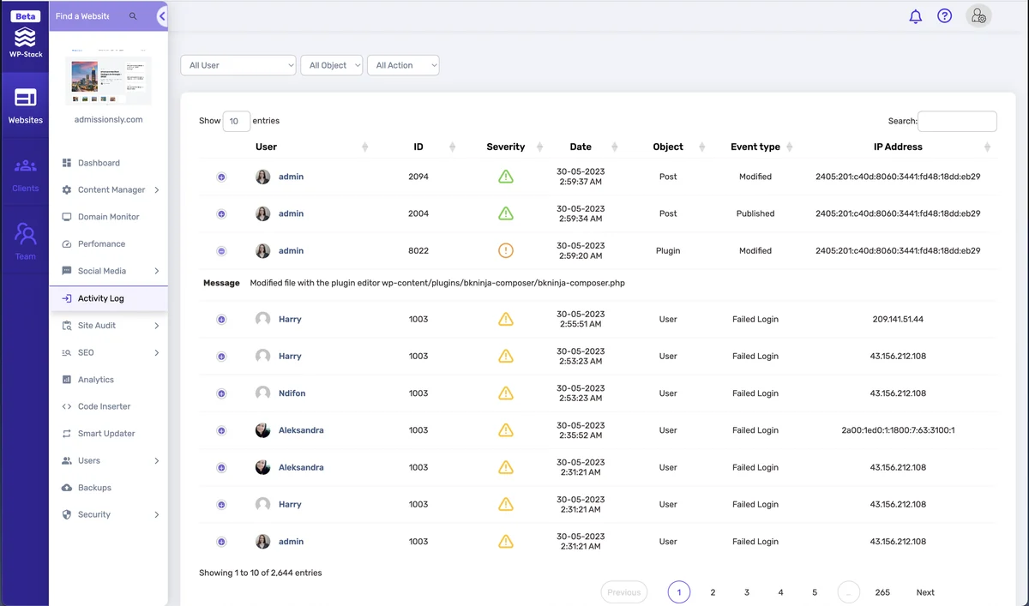Viewport: 1029px width, 606px height.
Task: Click the search magnifier in Find a Website
Action: point(133,16)
